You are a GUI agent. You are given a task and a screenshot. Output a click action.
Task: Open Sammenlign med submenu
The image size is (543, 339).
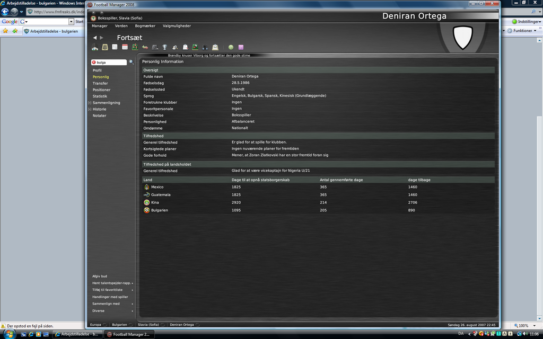click(x=112, y=304)
